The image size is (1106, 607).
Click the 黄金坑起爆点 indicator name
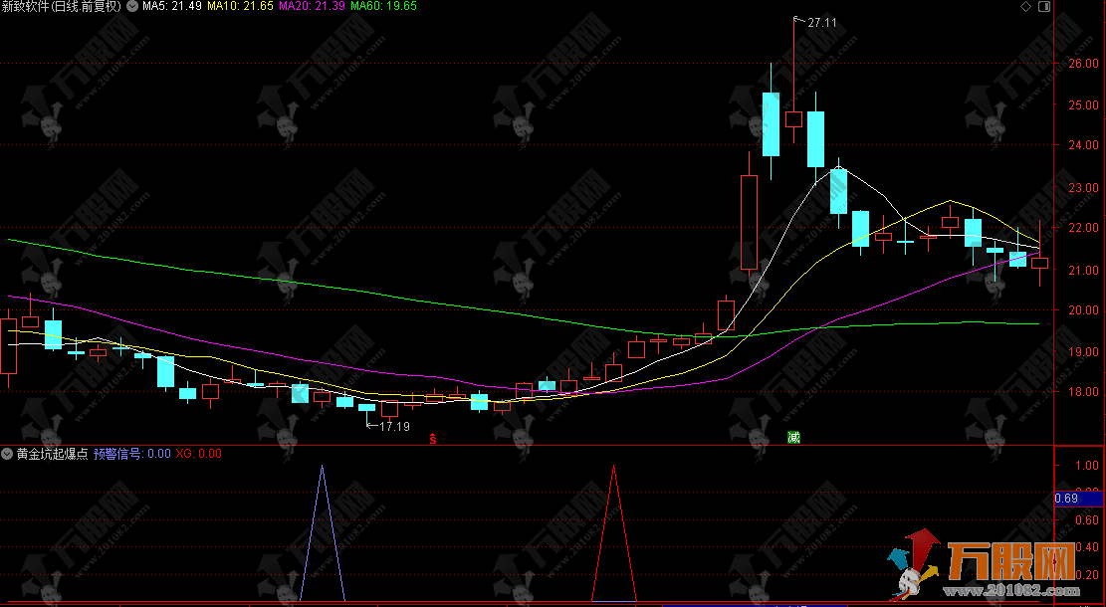52,454
